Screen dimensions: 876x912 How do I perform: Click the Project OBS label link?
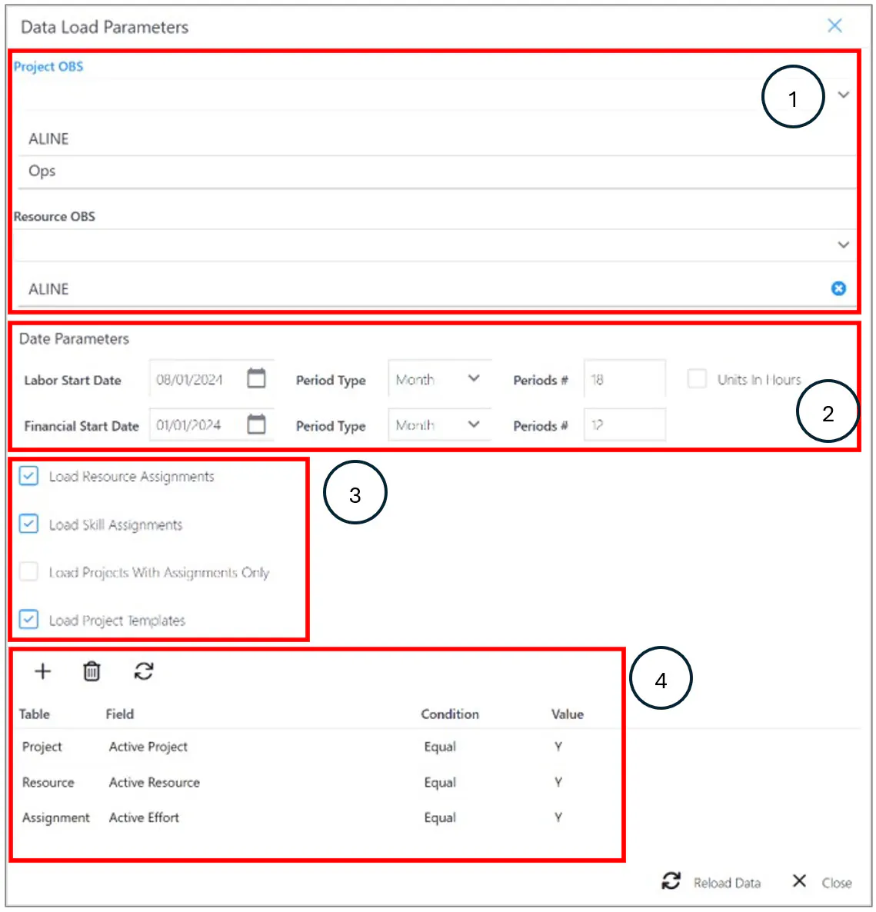click(48, 66)
